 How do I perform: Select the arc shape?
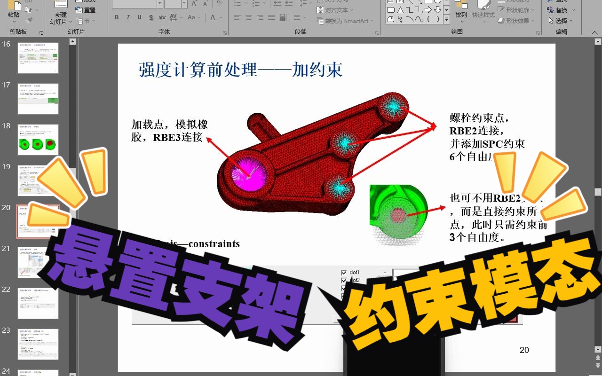409,19
